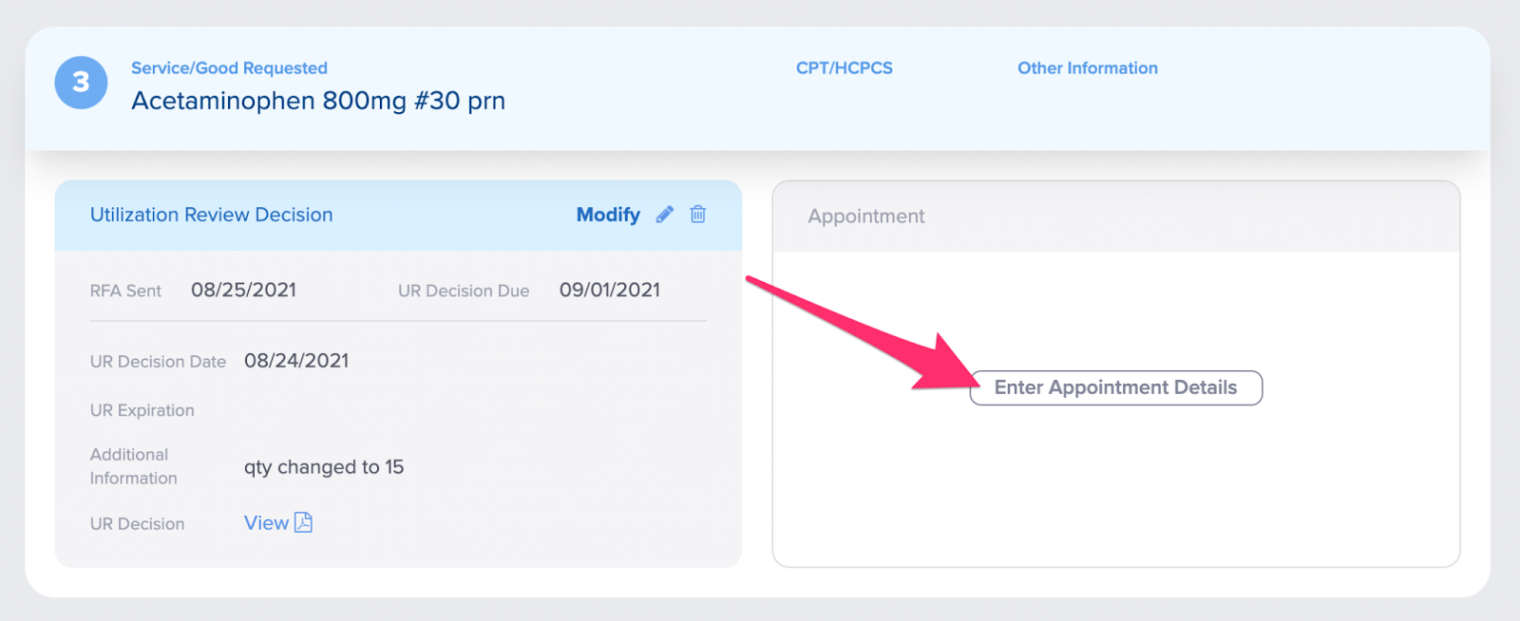Click the UR Decision Due date 09/01/2021

pyautogui.click(x=609, y=291)
